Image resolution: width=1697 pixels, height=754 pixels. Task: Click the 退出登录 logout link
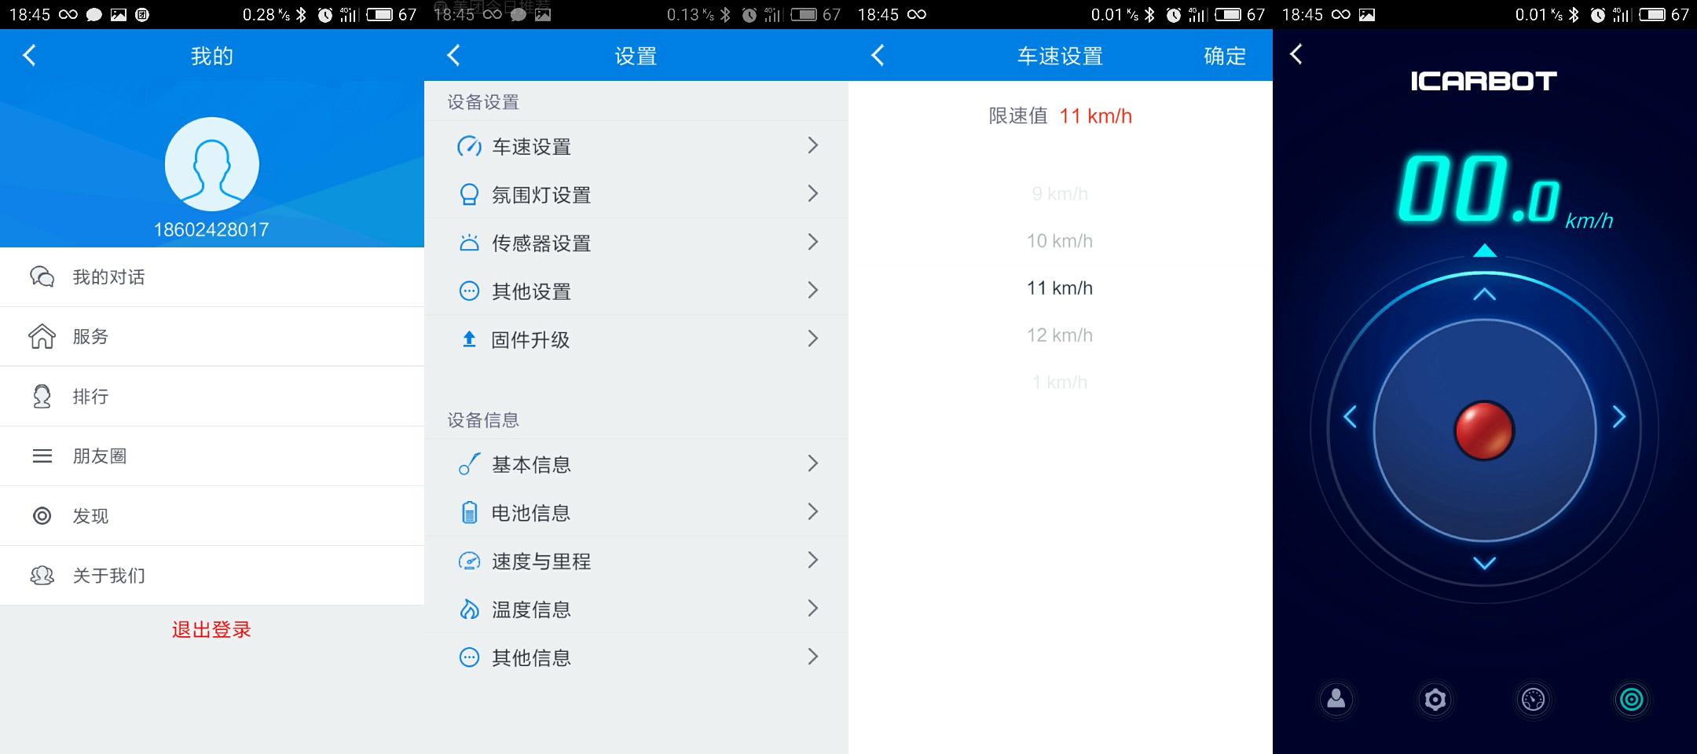(x=211, y=629)
